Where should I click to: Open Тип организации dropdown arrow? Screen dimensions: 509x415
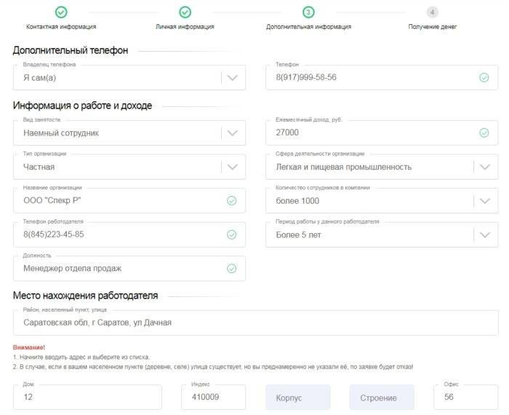(231, 167)
